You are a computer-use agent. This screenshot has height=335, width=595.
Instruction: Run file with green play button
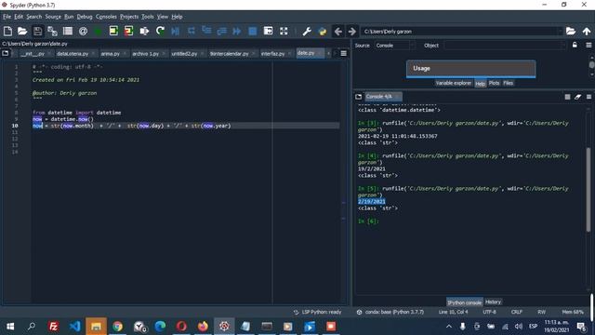point(98,31)
